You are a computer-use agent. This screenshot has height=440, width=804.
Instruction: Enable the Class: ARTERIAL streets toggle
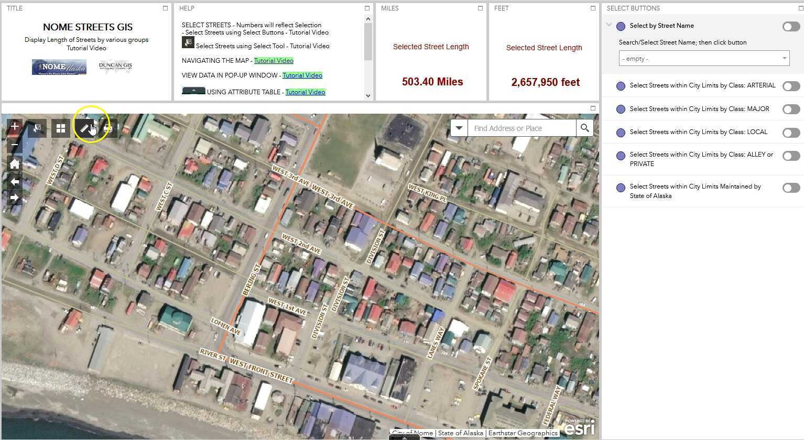pos(790,86)
